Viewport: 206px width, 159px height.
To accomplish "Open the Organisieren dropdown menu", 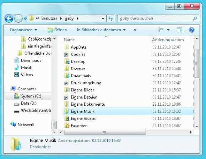I will (23, 30).
